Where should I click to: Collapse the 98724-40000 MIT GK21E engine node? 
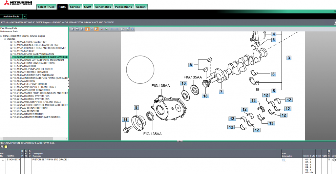(x=1, y=36)
